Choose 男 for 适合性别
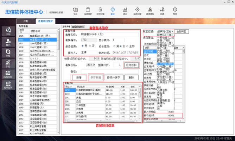235x141 pixels. [x=114, y=46]
